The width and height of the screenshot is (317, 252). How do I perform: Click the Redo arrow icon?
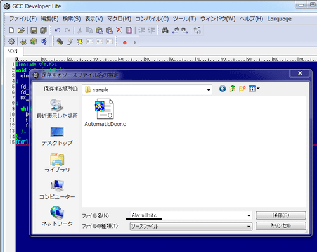[x=67, y=30]
